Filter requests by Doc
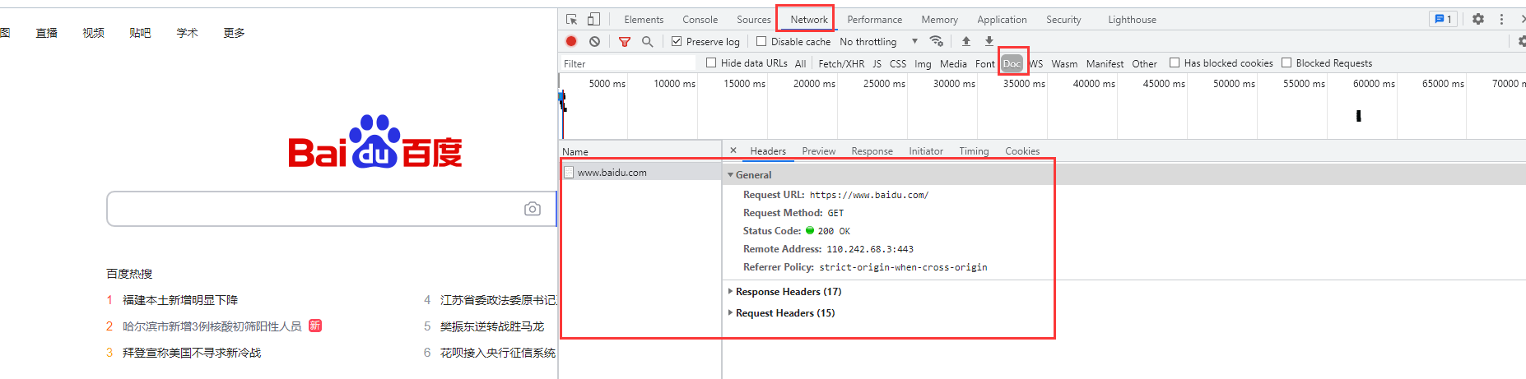Viewport: 1526px width, 379px height. (1012, 63)
